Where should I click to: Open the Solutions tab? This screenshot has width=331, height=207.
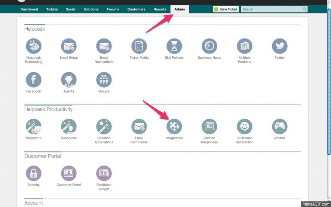(91, 9)
